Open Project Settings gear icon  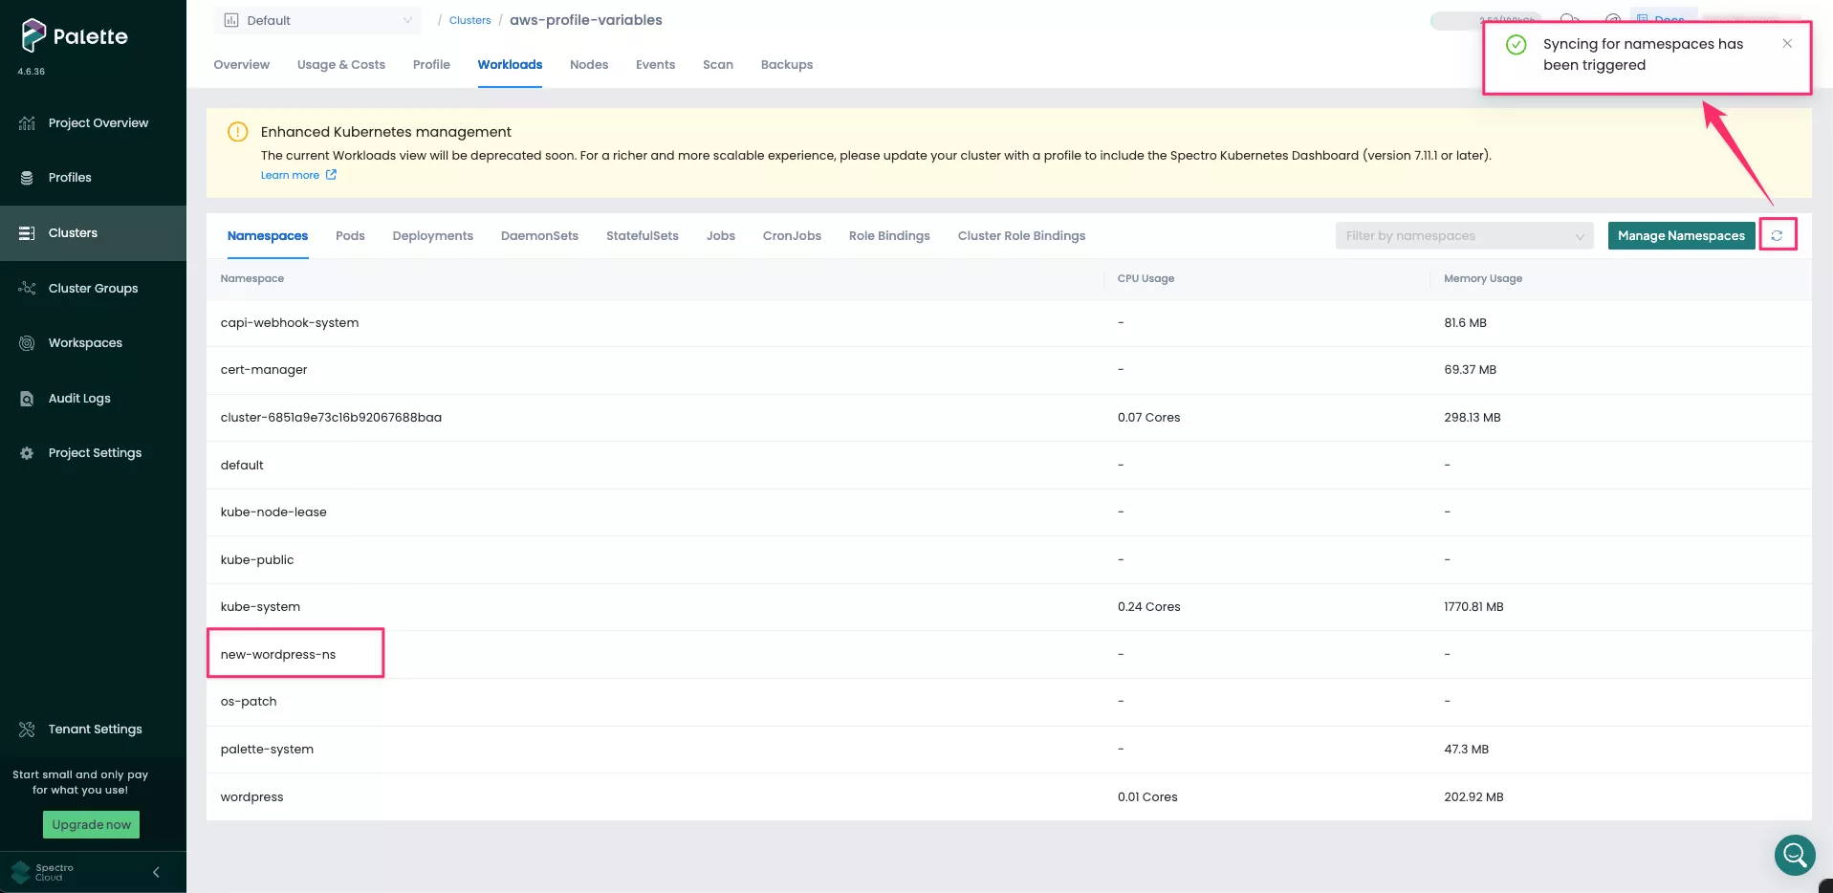(26, 452)
